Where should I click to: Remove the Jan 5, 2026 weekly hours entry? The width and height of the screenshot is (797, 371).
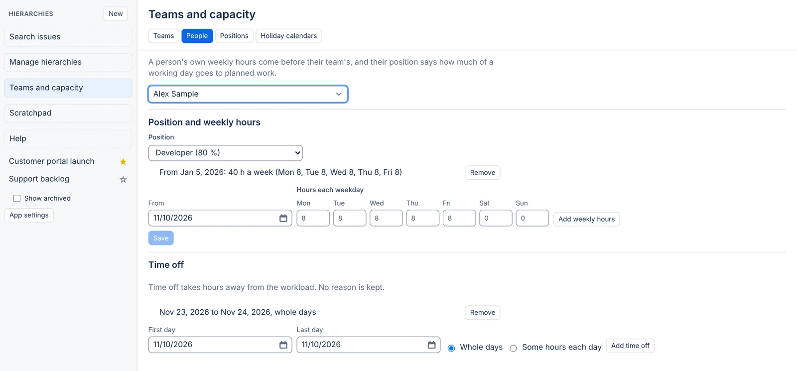(482, 173)
